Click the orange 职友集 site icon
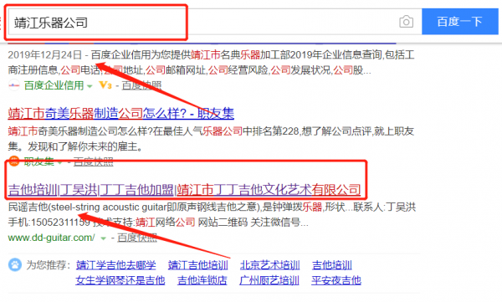 pos(13,161)
